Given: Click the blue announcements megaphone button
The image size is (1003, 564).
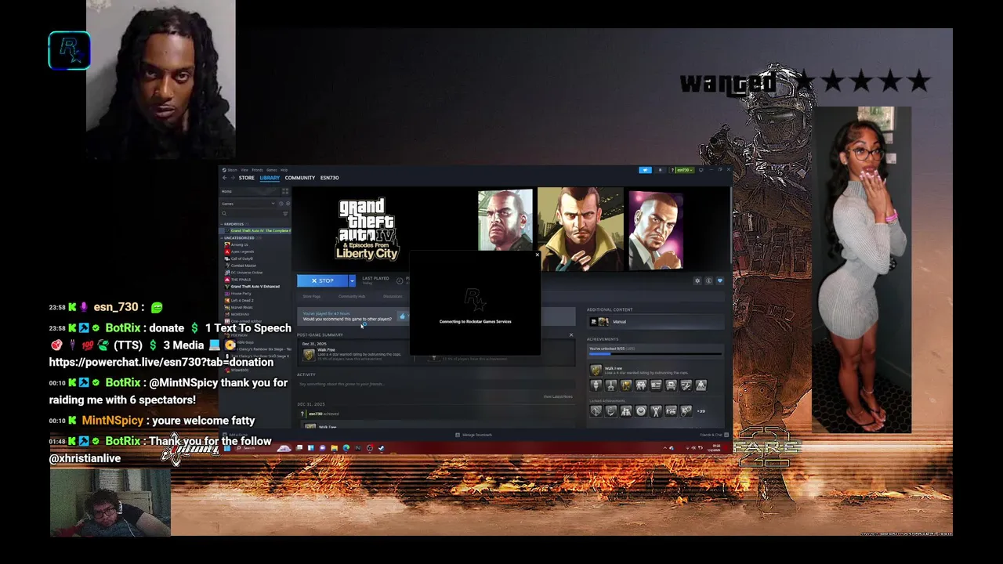Looking at the screenshot, I should (646, 170).
